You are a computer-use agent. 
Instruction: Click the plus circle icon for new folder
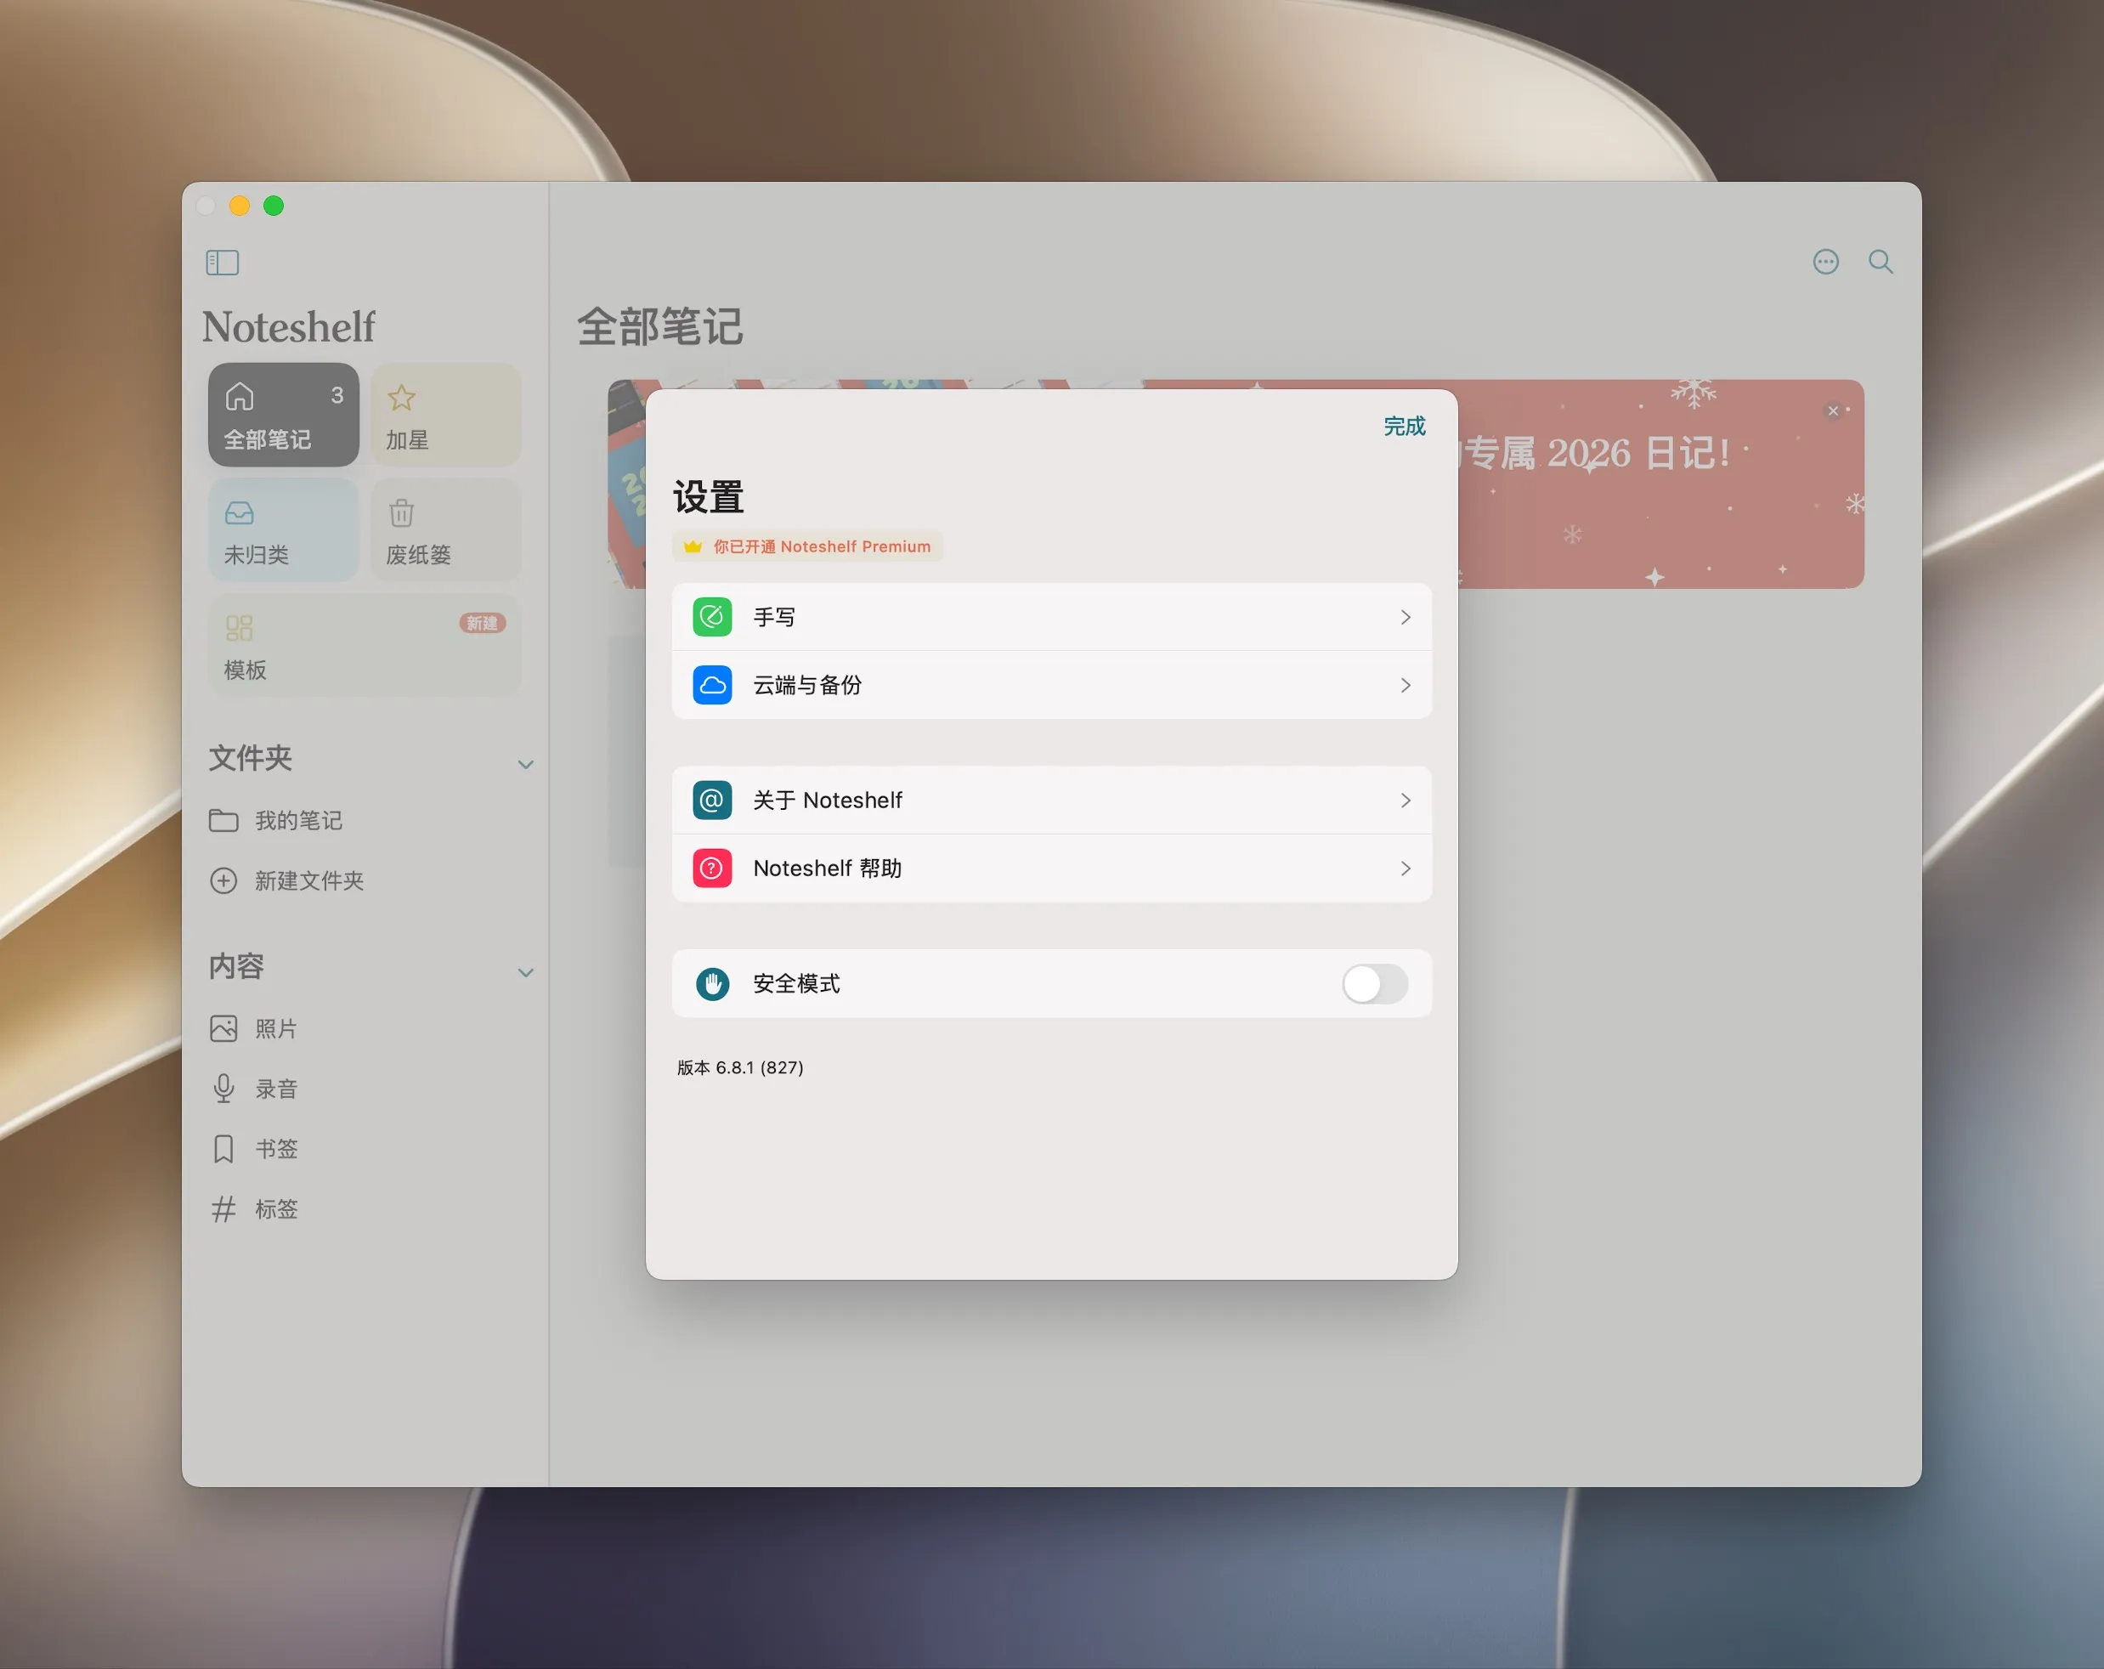tap(223, 880)
